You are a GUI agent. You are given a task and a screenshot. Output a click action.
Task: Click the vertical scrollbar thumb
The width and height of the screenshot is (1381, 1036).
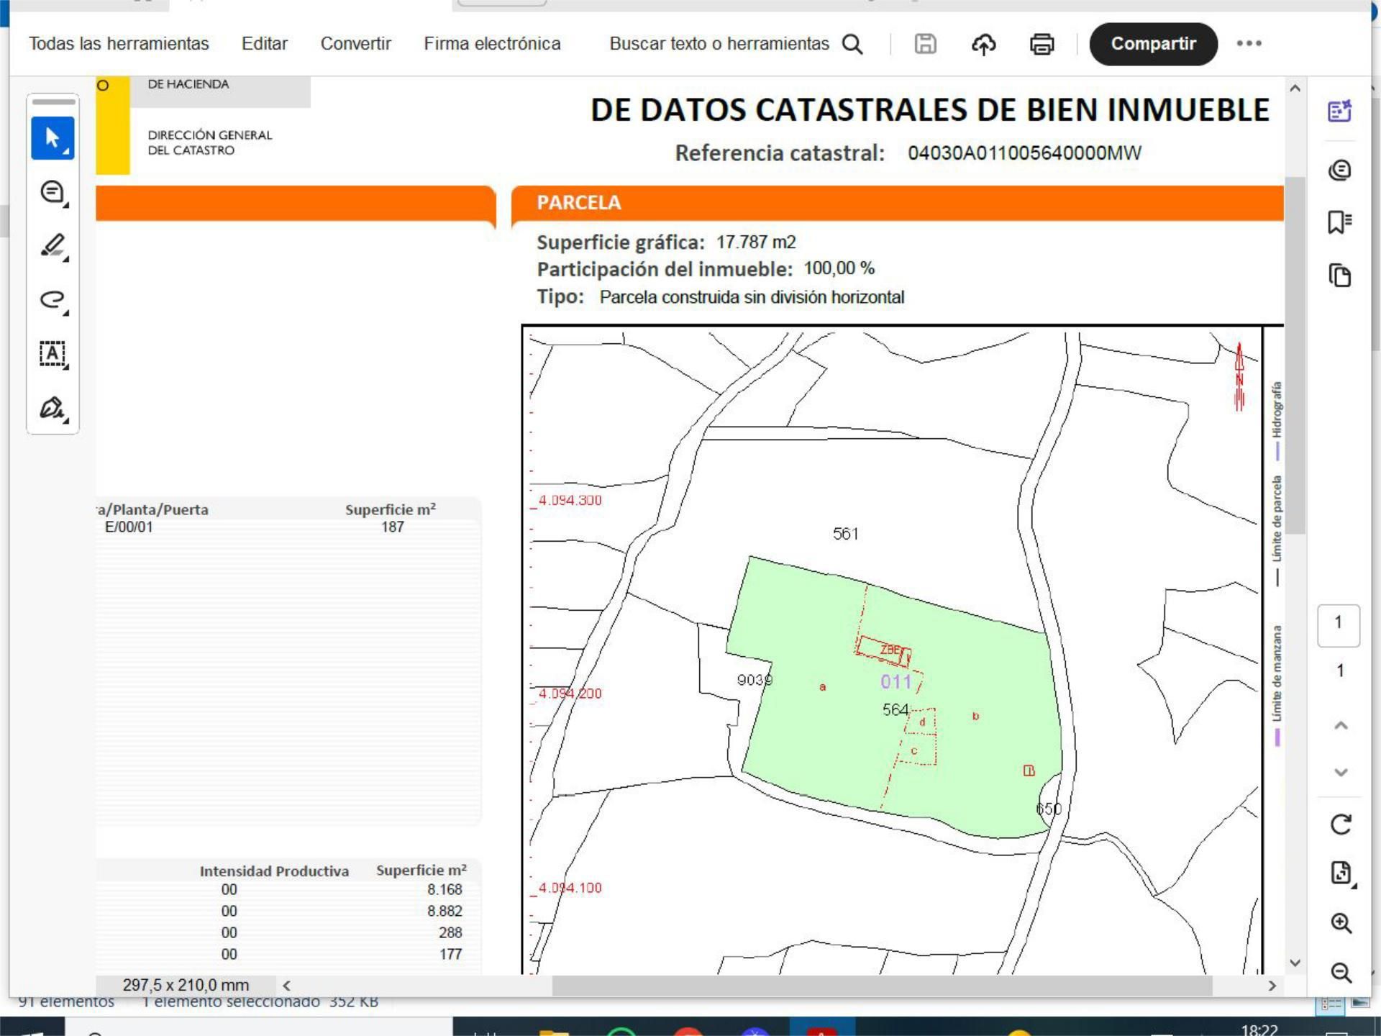(1295, 355)
